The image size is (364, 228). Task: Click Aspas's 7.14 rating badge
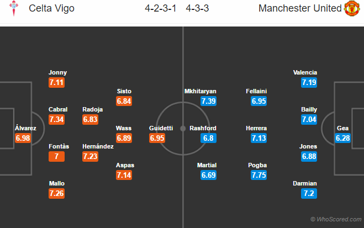coord(123,175)
